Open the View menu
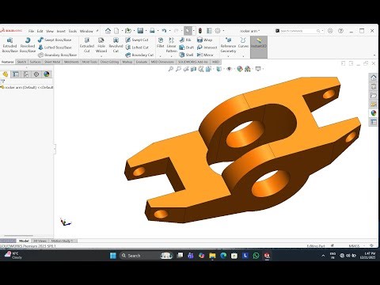The image size is (380, 285). pyautogui.click(x=50, y=31)
